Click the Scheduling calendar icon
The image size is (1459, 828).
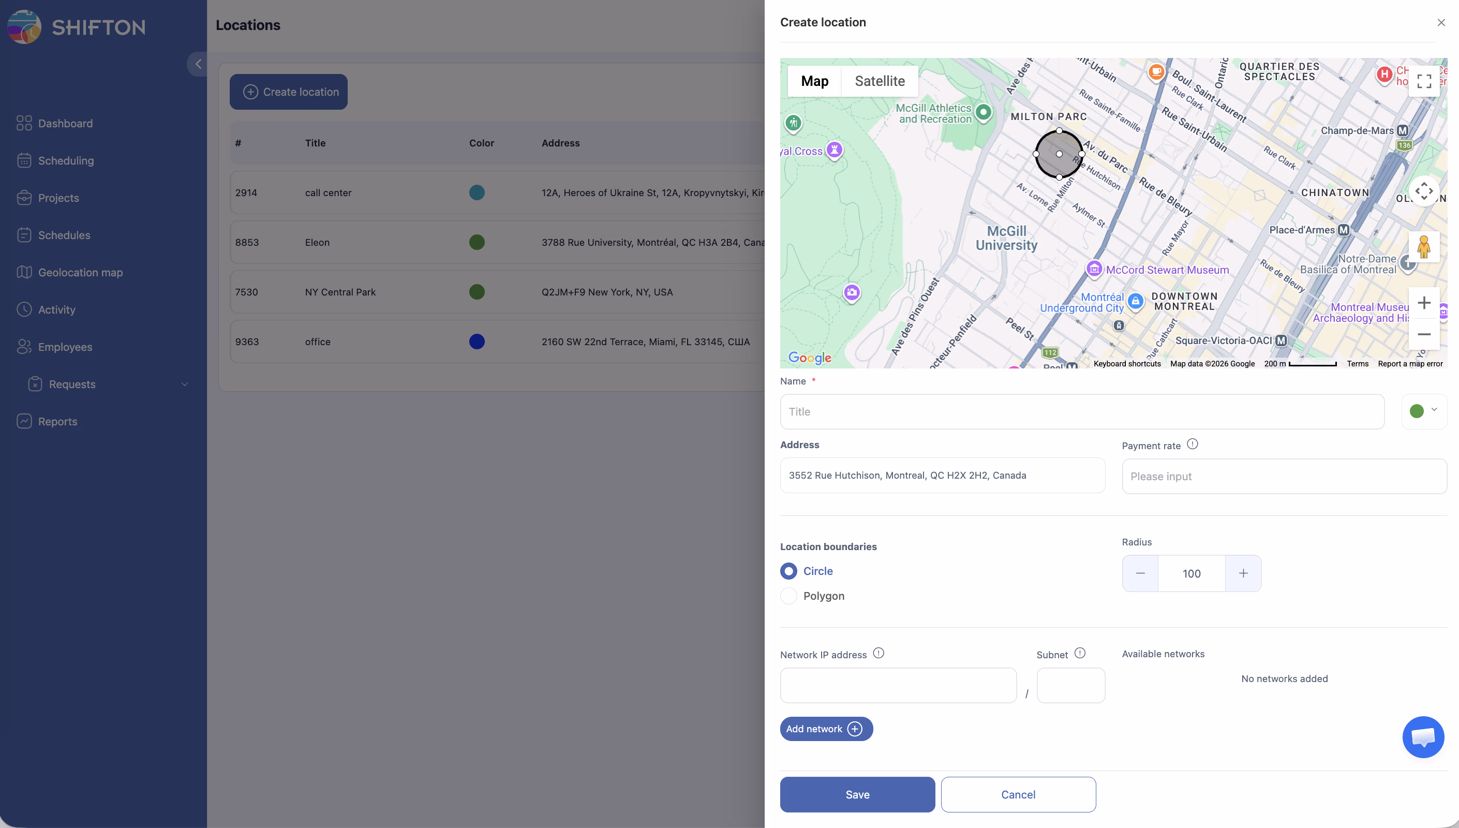pos(24,160)
